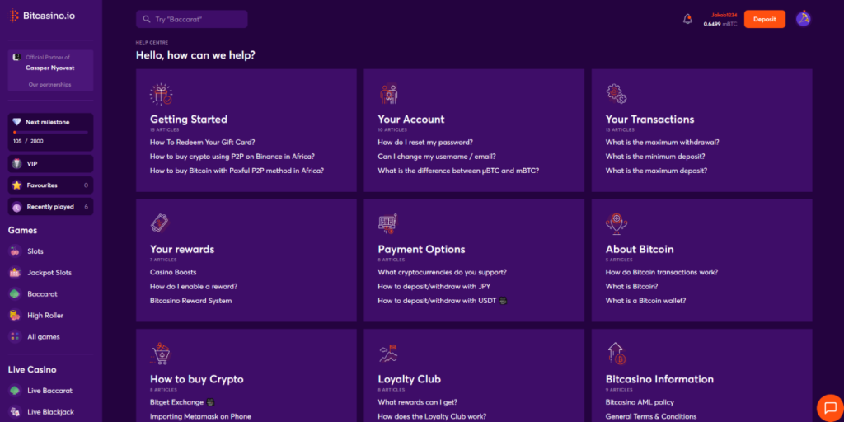Open the VIP sidebar item
The image size is (844, 422).
tap(33, 164)
